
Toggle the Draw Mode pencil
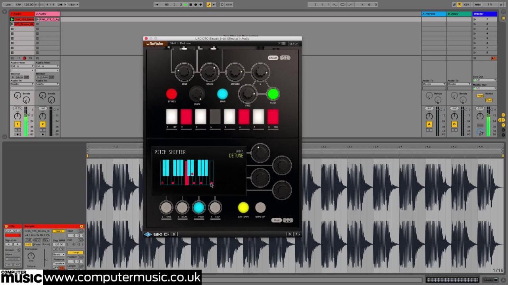pyautogui.click(x=454, y=5)
